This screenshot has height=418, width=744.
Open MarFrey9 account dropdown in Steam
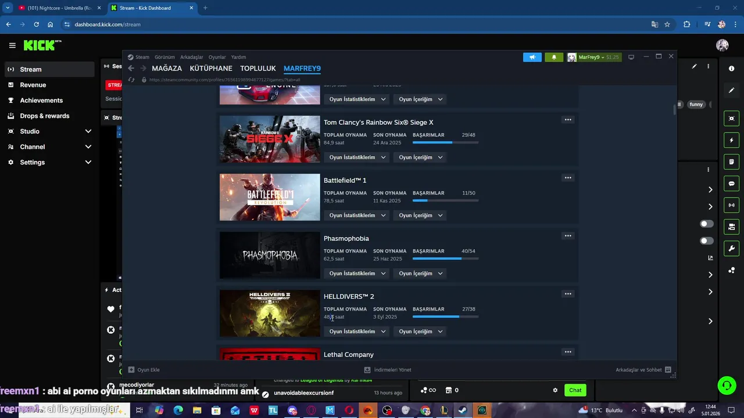pos(593,57)
